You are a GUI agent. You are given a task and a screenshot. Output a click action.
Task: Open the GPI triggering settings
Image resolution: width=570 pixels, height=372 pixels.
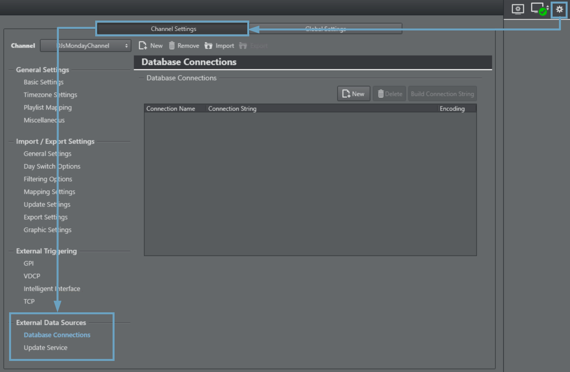28,263
